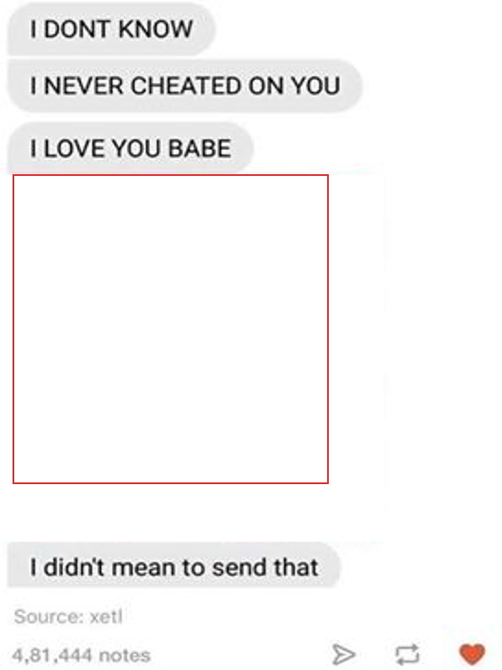This screenshot has width=502, height=670.
Task: Share the post with the paper plane icon
Action: point(343,655)
